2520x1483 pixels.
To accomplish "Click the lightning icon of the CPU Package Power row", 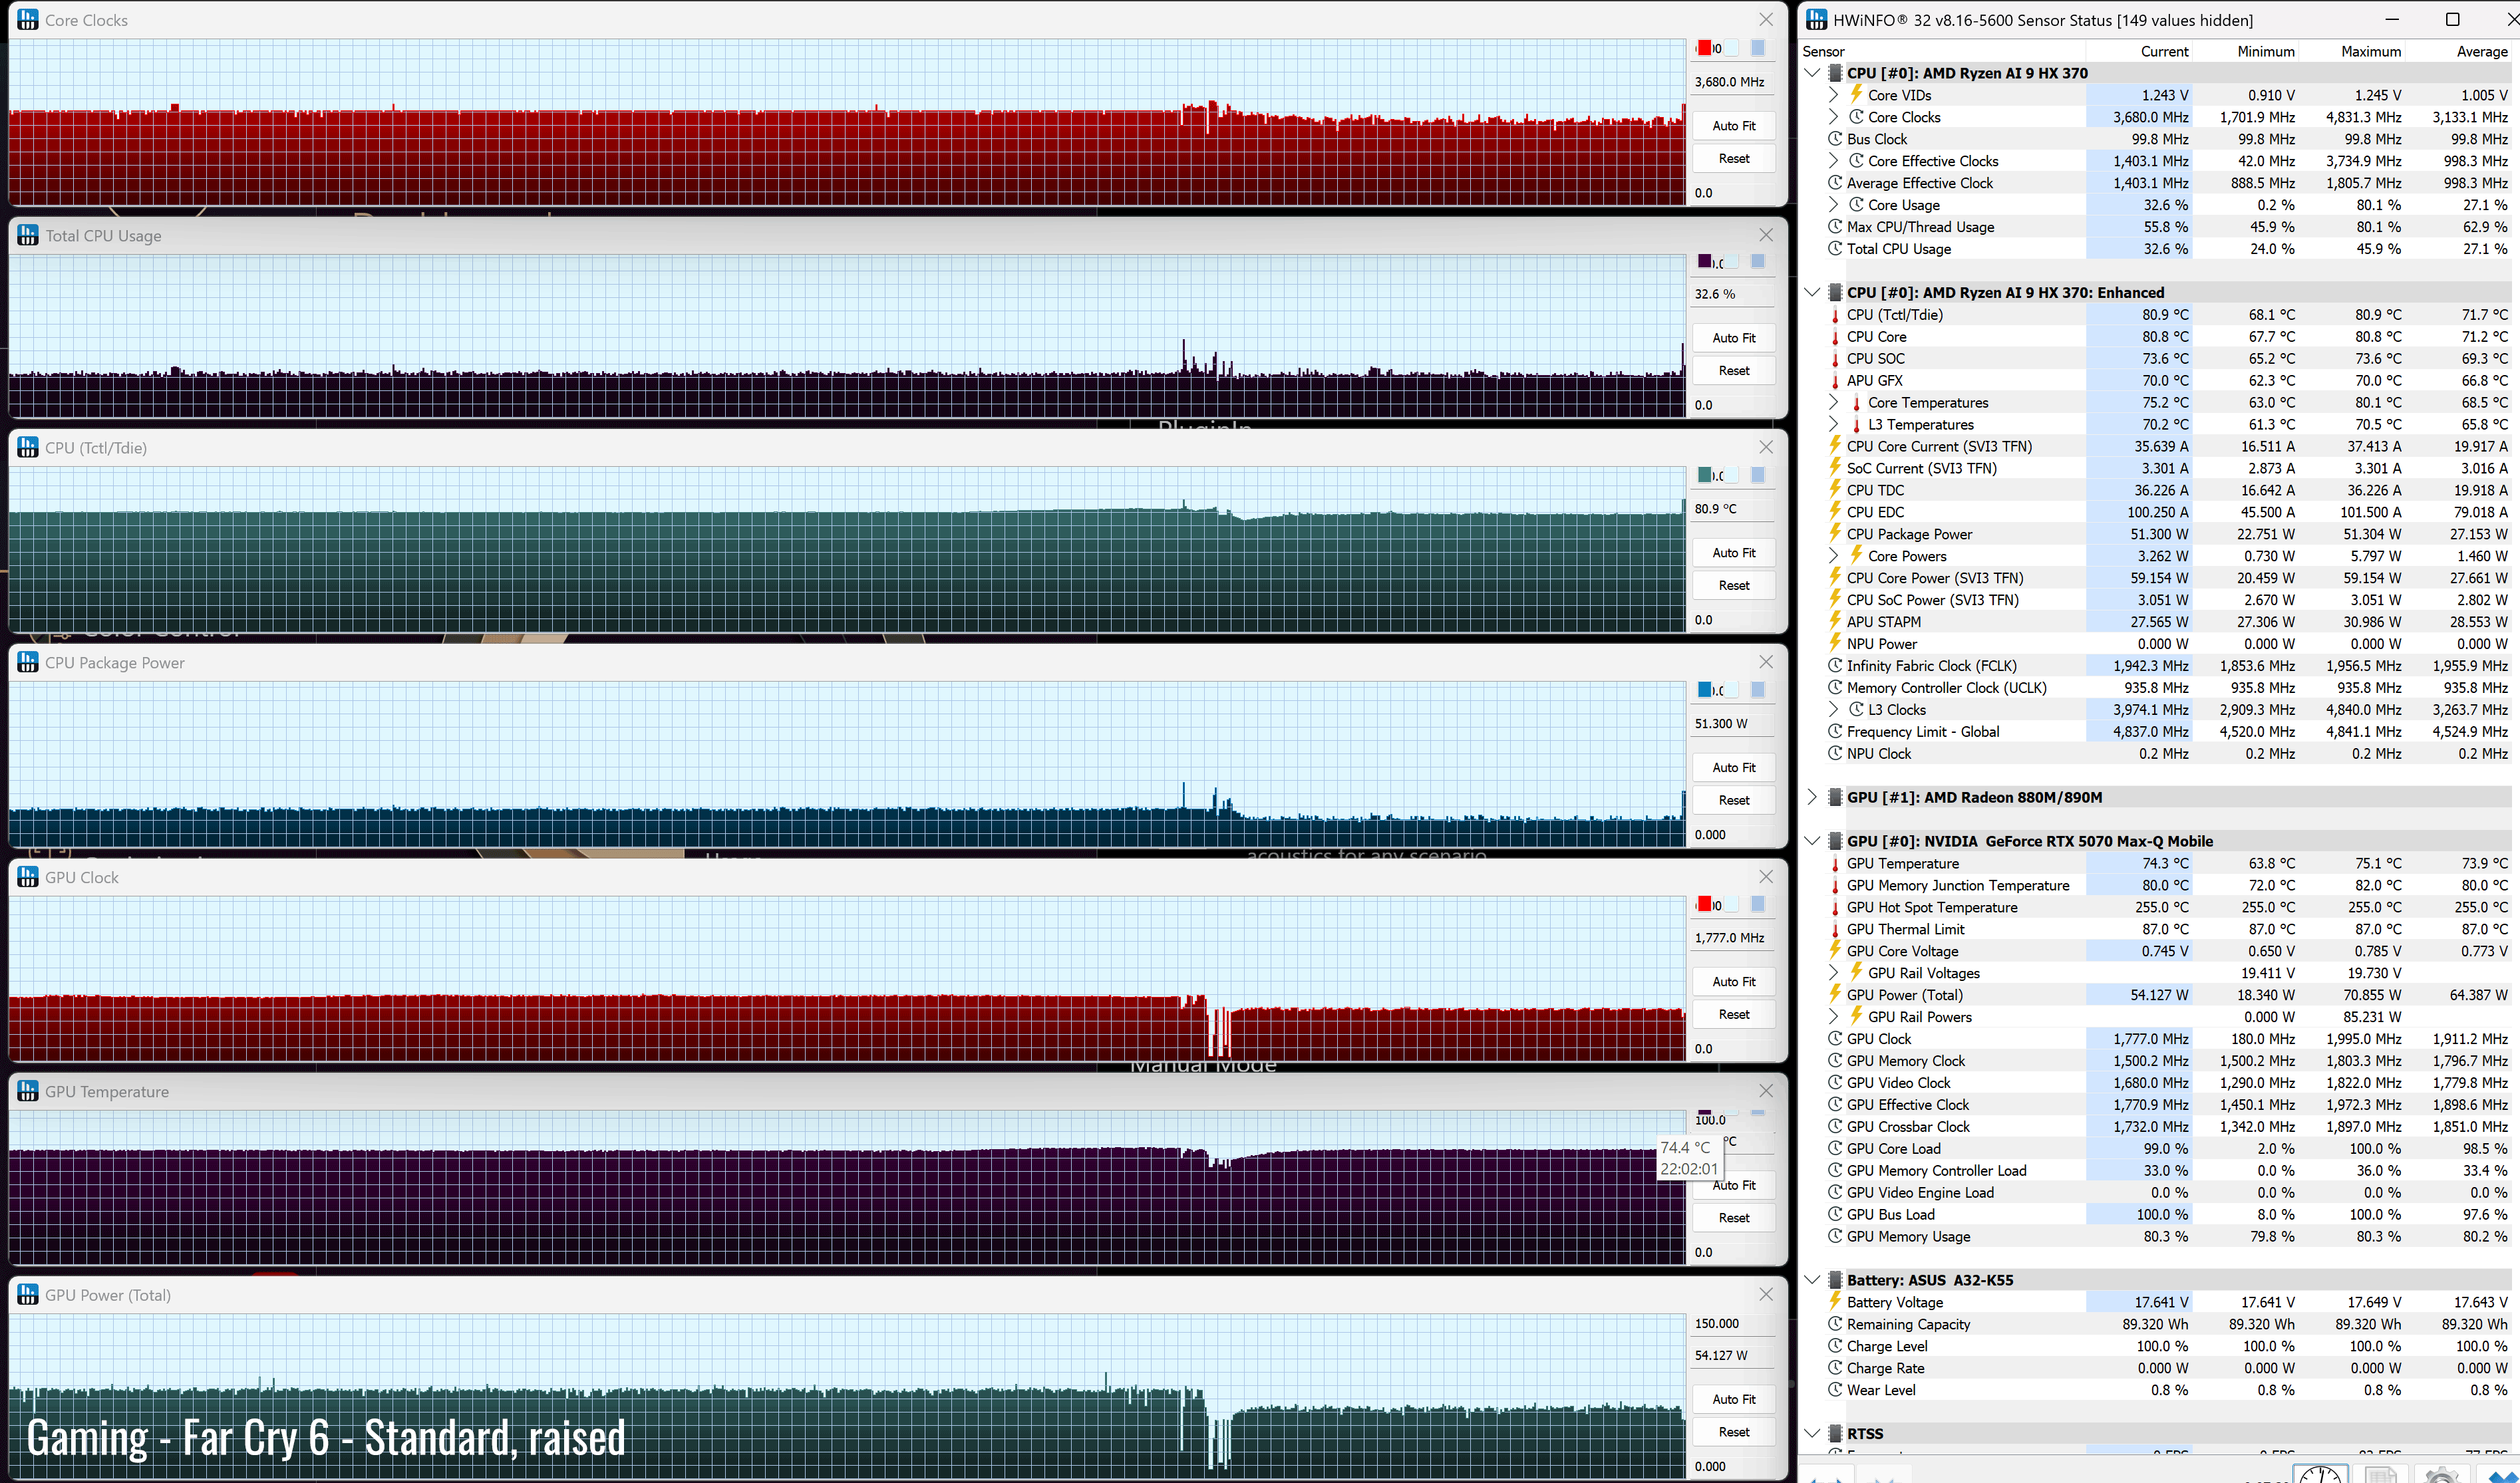I will [x=1835, y=533].
